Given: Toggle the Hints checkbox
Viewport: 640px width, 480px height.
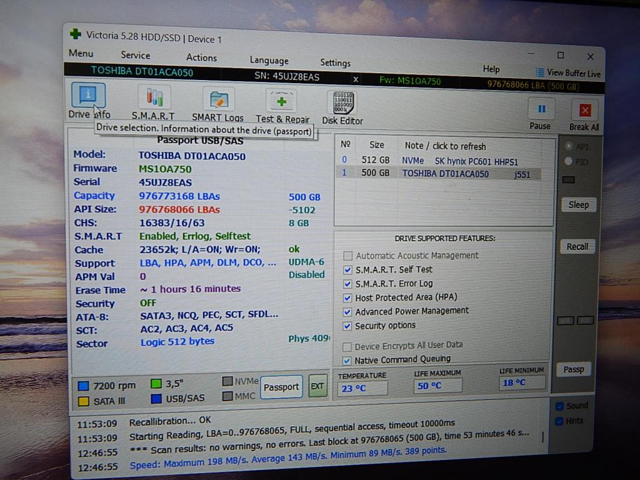Looking at the screenshot, I should [x=559, y=421].
